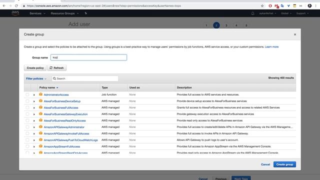
Task: Click the Refresh button
Action: [56, 68]
